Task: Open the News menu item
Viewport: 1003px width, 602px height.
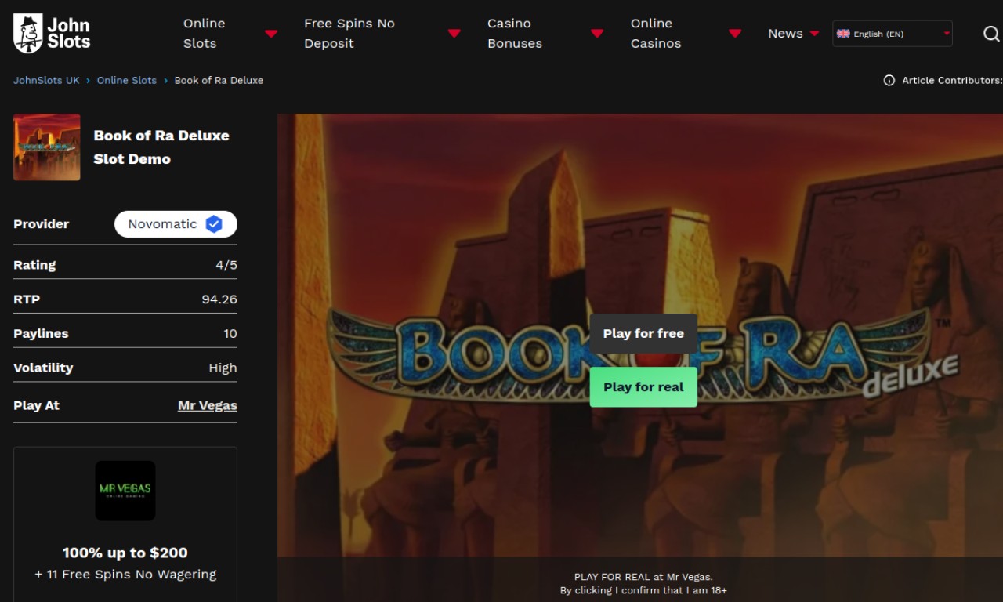Action: click(785, 34)
